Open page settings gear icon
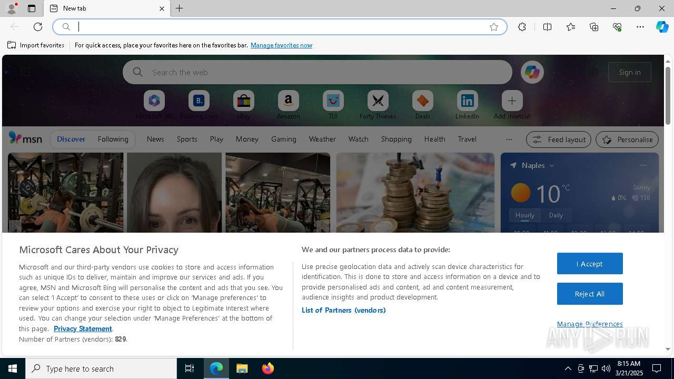The width and height of the screenshot is (674, 379). (x=593, y=72)
